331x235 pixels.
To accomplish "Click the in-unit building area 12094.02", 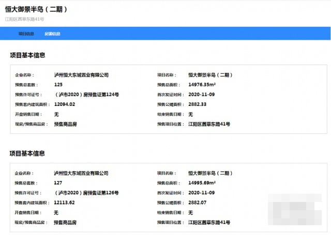I will [65, 104].
